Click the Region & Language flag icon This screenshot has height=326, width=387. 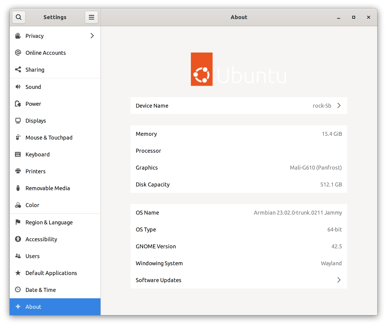[x=18, y=222]
